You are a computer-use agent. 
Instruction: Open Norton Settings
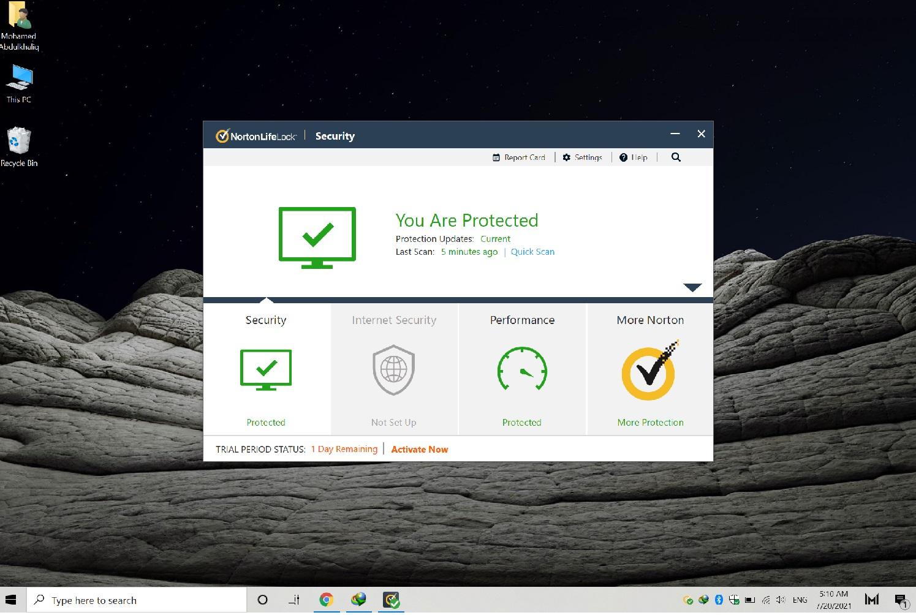point(582,157)
